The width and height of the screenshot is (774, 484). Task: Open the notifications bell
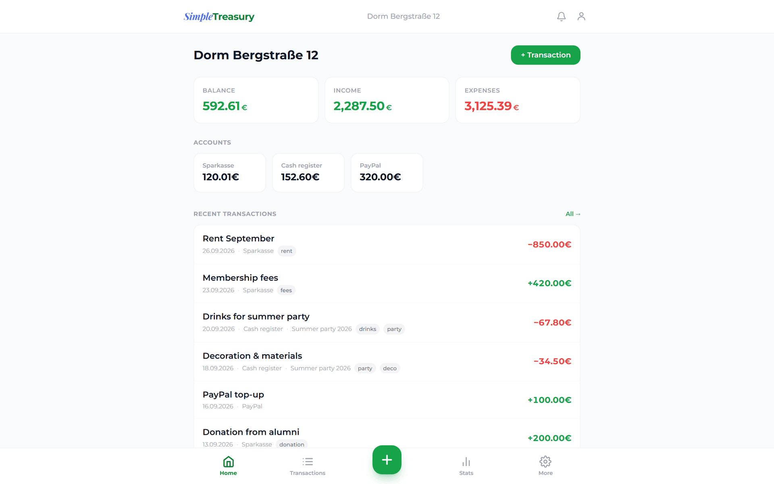pos(561,17)
